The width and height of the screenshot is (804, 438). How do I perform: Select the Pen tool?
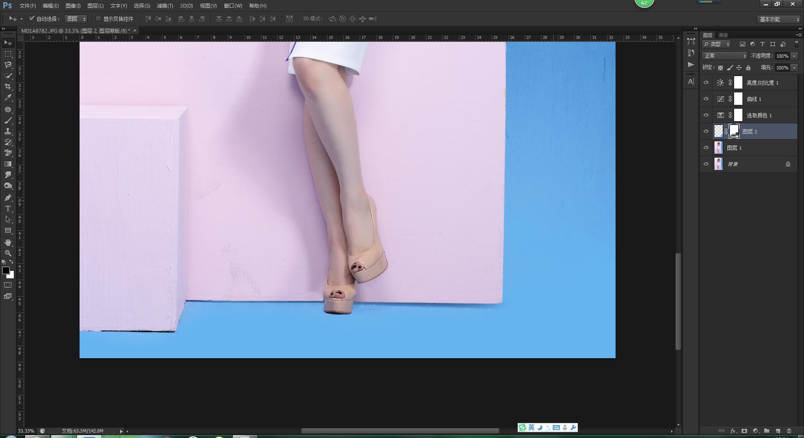coord(8,198)
